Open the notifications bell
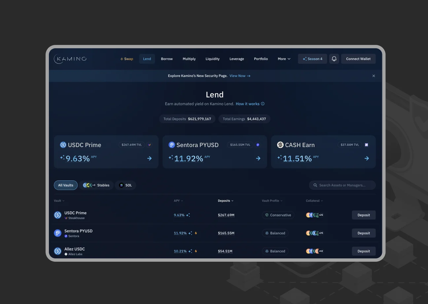The width and height of the screenshot is (428, 304). [334, 59]
